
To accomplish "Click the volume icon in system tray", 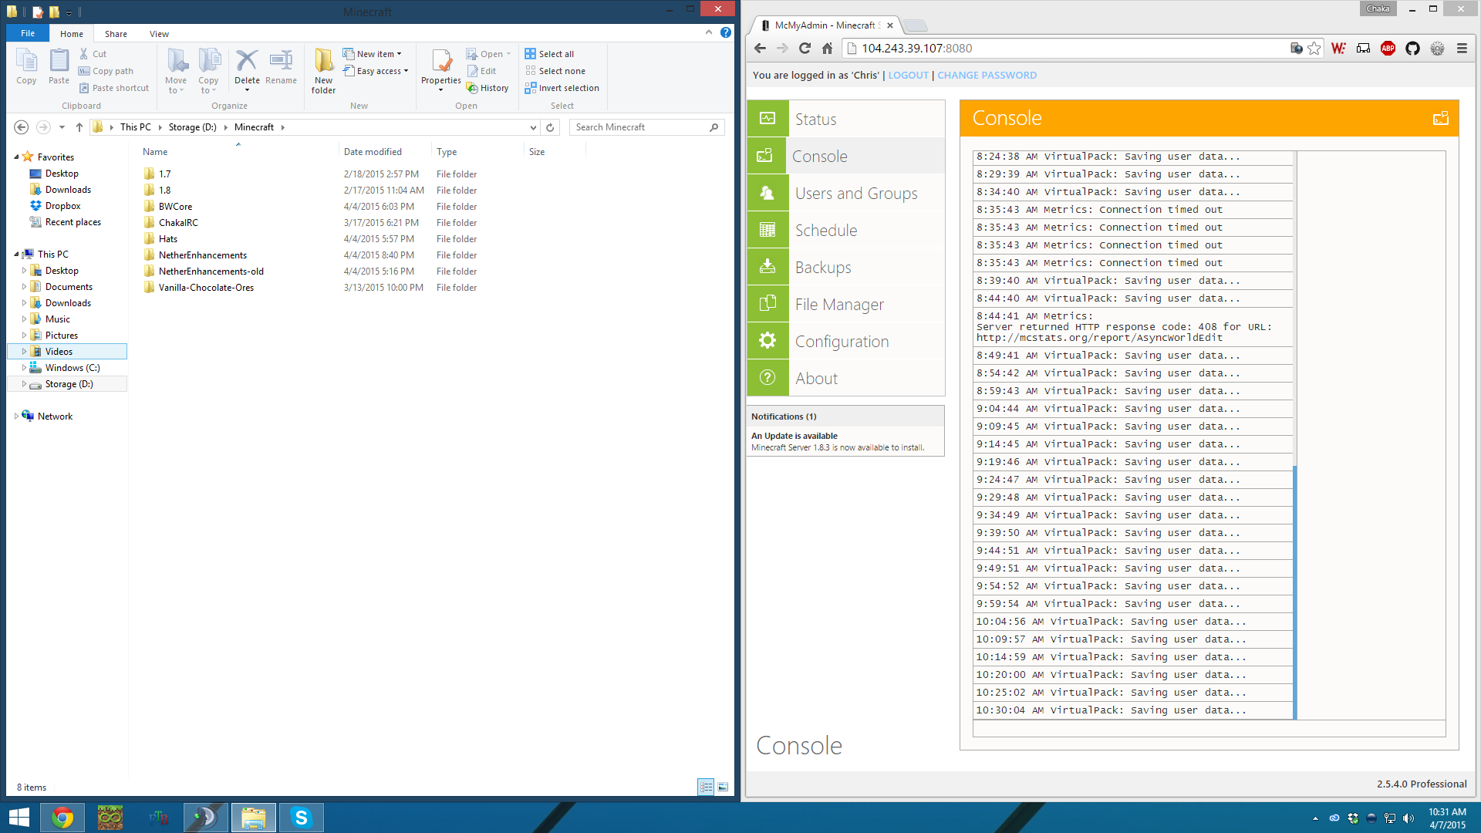I will click(1408, 818).
